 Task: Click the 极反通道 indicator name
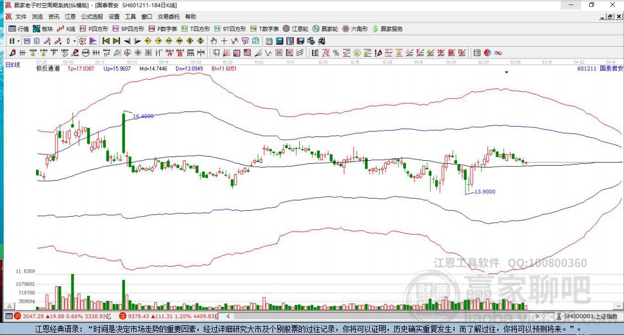tap(48, 68)
